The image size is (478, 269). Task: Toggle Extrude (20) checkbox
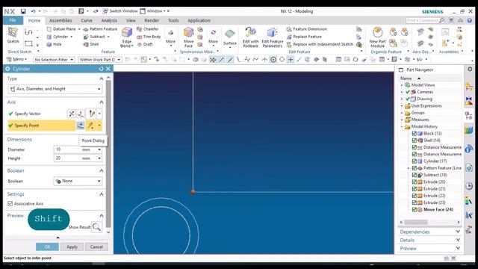click(x=415, y=182)
